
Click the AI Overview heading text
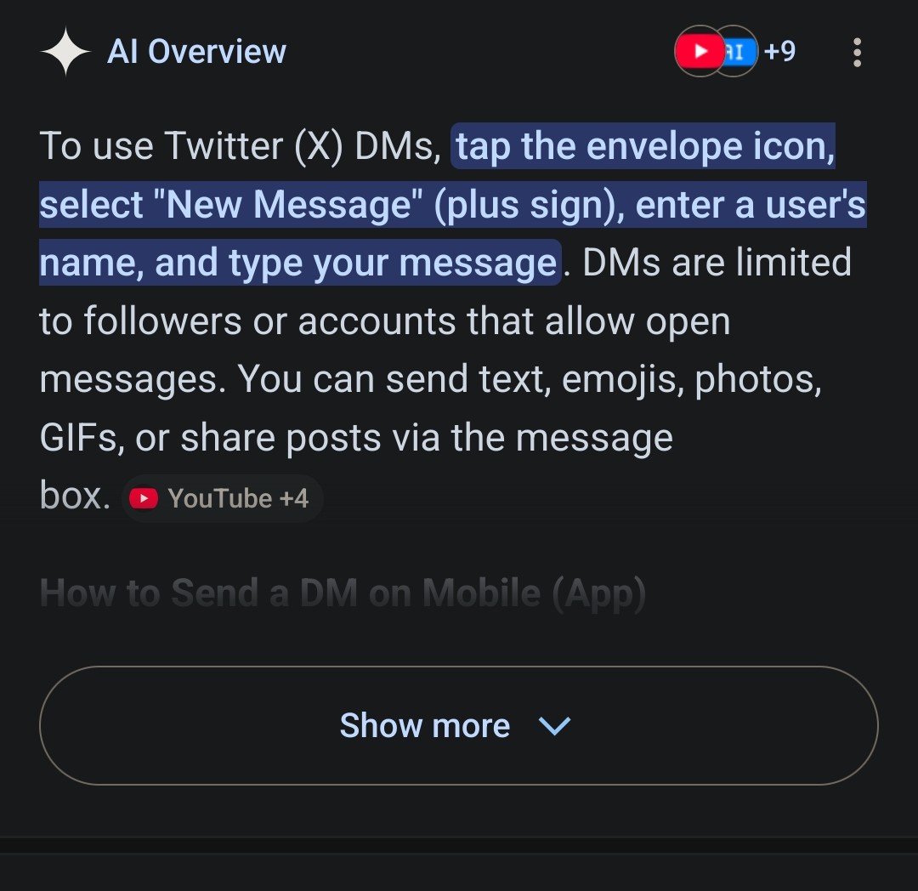pos(196,52)
